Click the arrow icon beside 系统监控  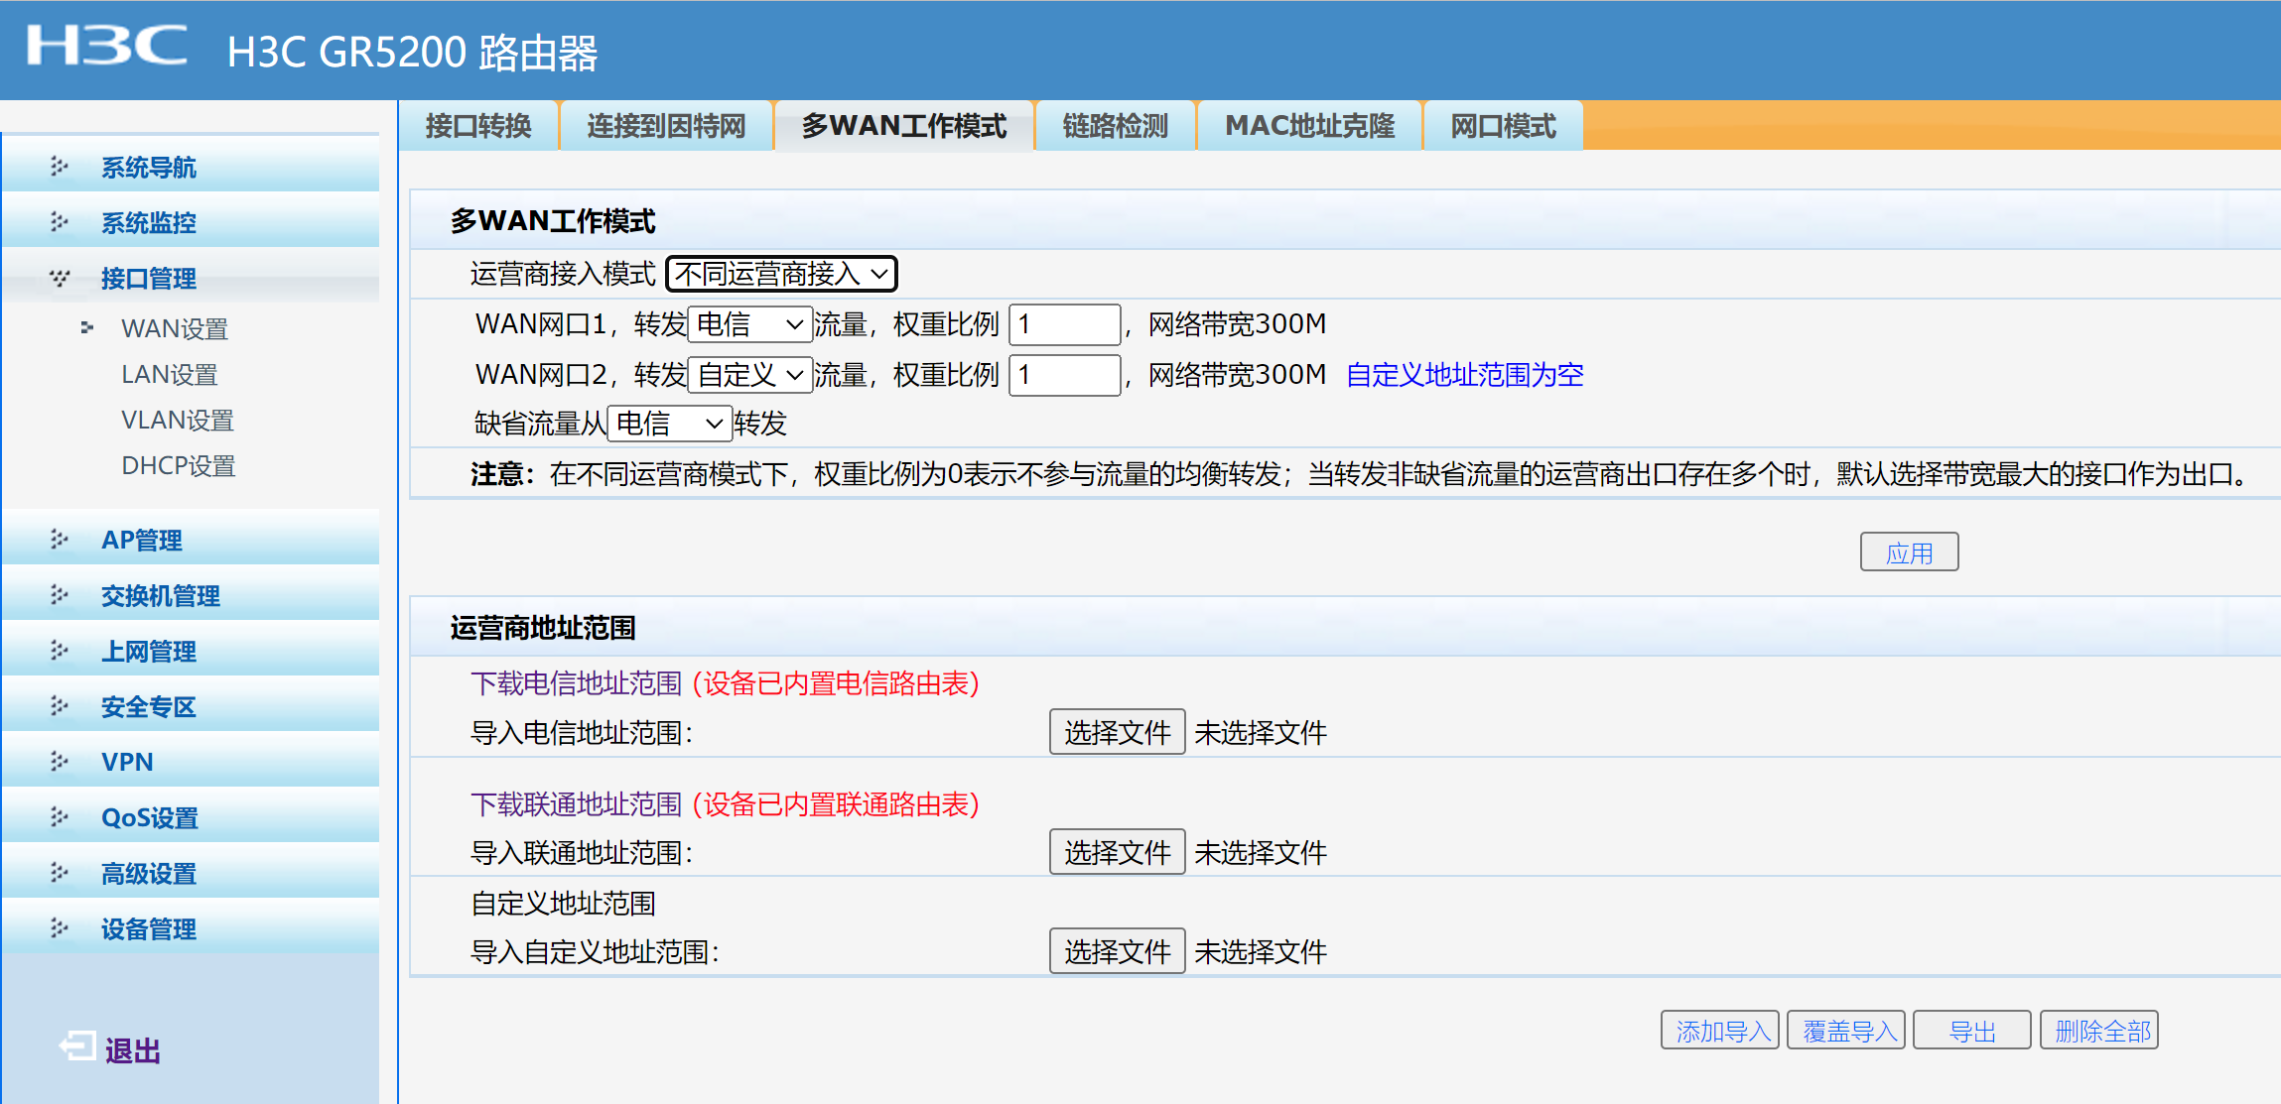pyautogui.click(x=60, y=222)
